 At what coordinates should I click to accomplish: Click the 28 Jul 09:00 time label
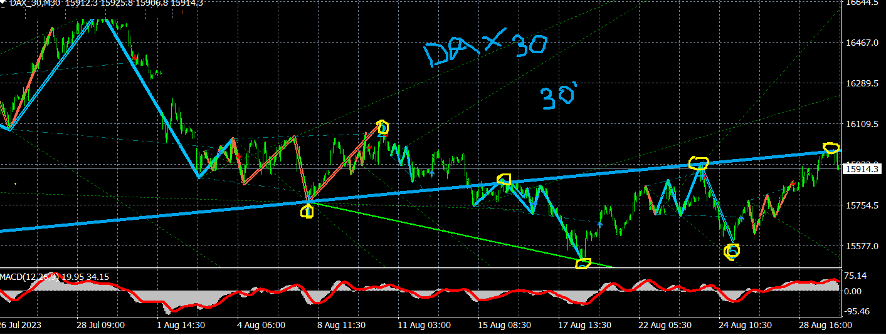[x=101, y=326]
